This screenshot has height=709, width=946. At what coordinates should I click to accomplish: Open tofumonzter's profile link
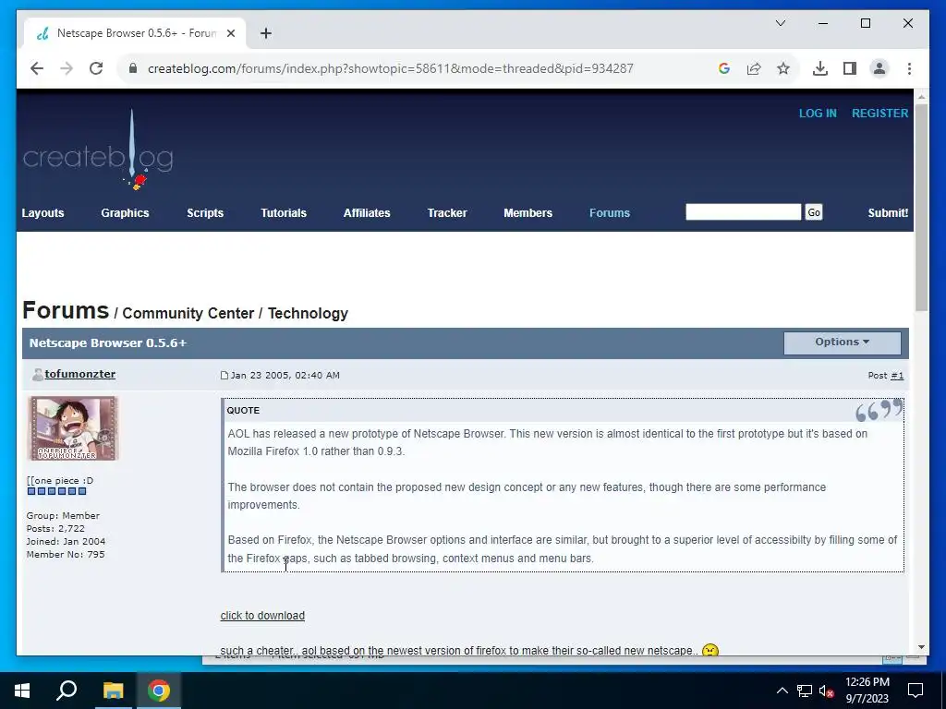(80, 375)
